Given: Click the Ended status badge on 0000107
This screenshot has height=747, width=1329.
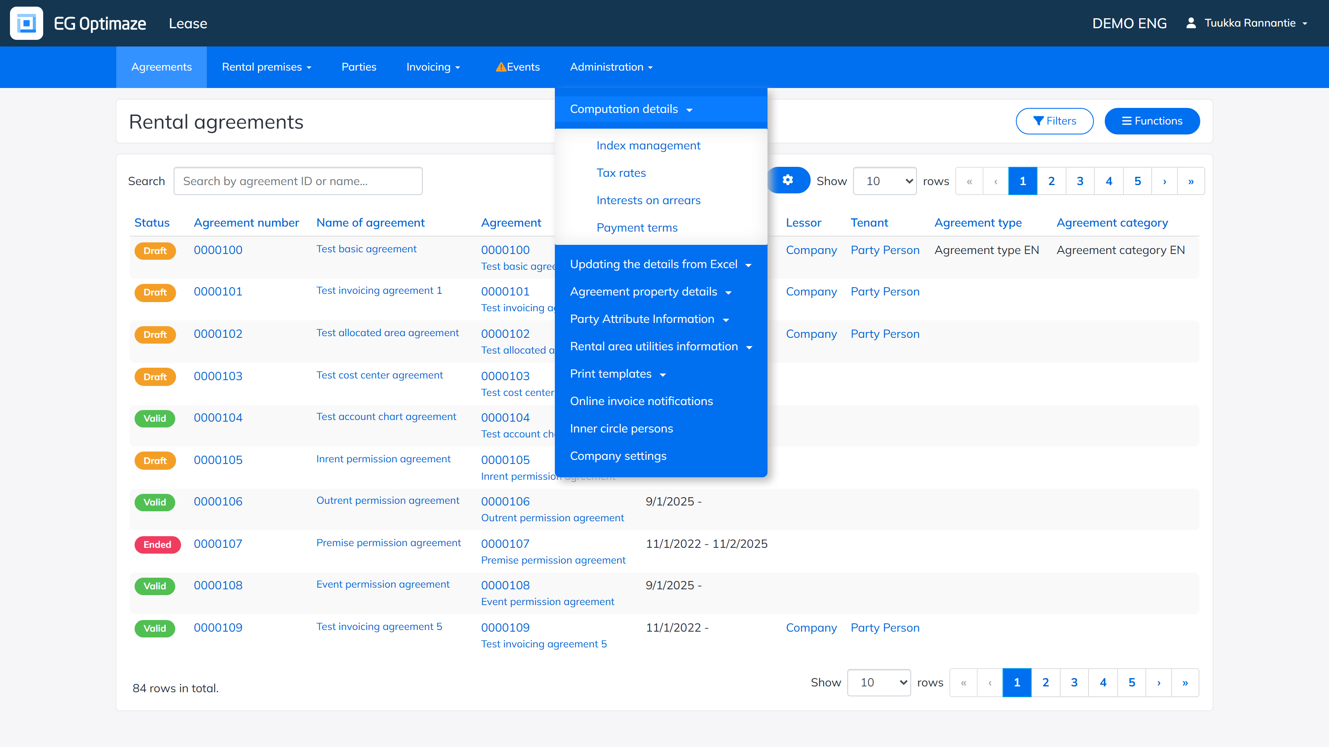Looking at the screenshot, I should pyautogui.click(x=157, y=544).
